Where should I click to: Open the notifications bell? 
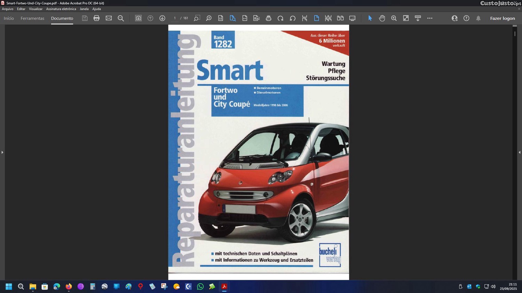click(x=478, y=18)
